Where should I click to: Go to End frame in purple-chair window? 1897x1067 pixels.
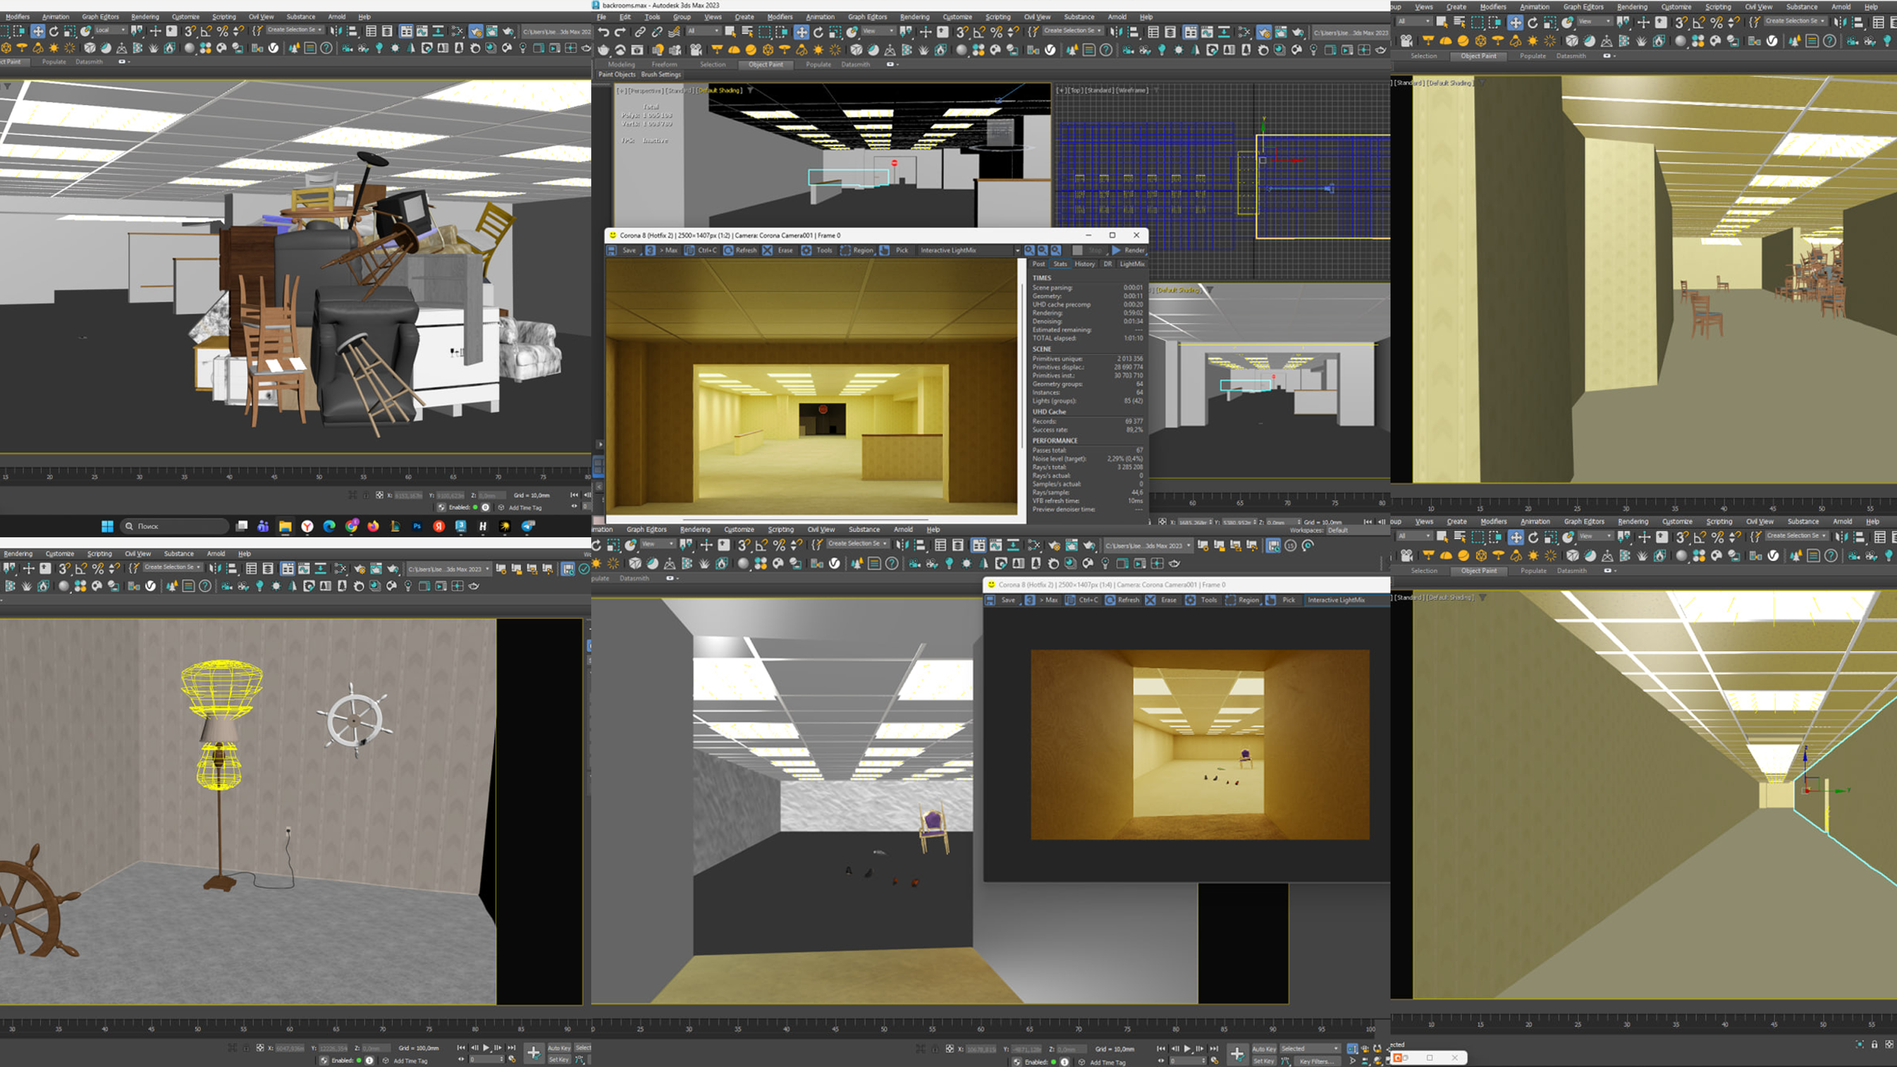[1214, 1049]
